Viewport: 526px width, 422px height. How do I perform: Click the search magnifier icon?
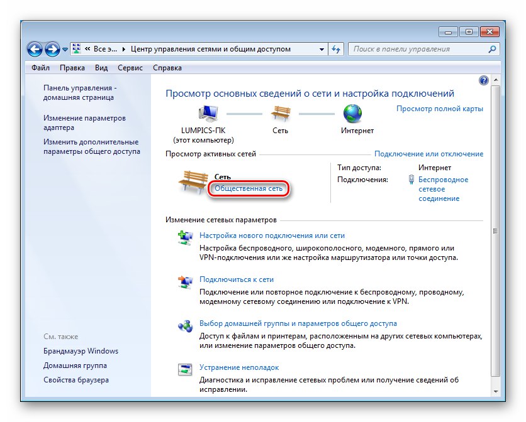(492, 49)
